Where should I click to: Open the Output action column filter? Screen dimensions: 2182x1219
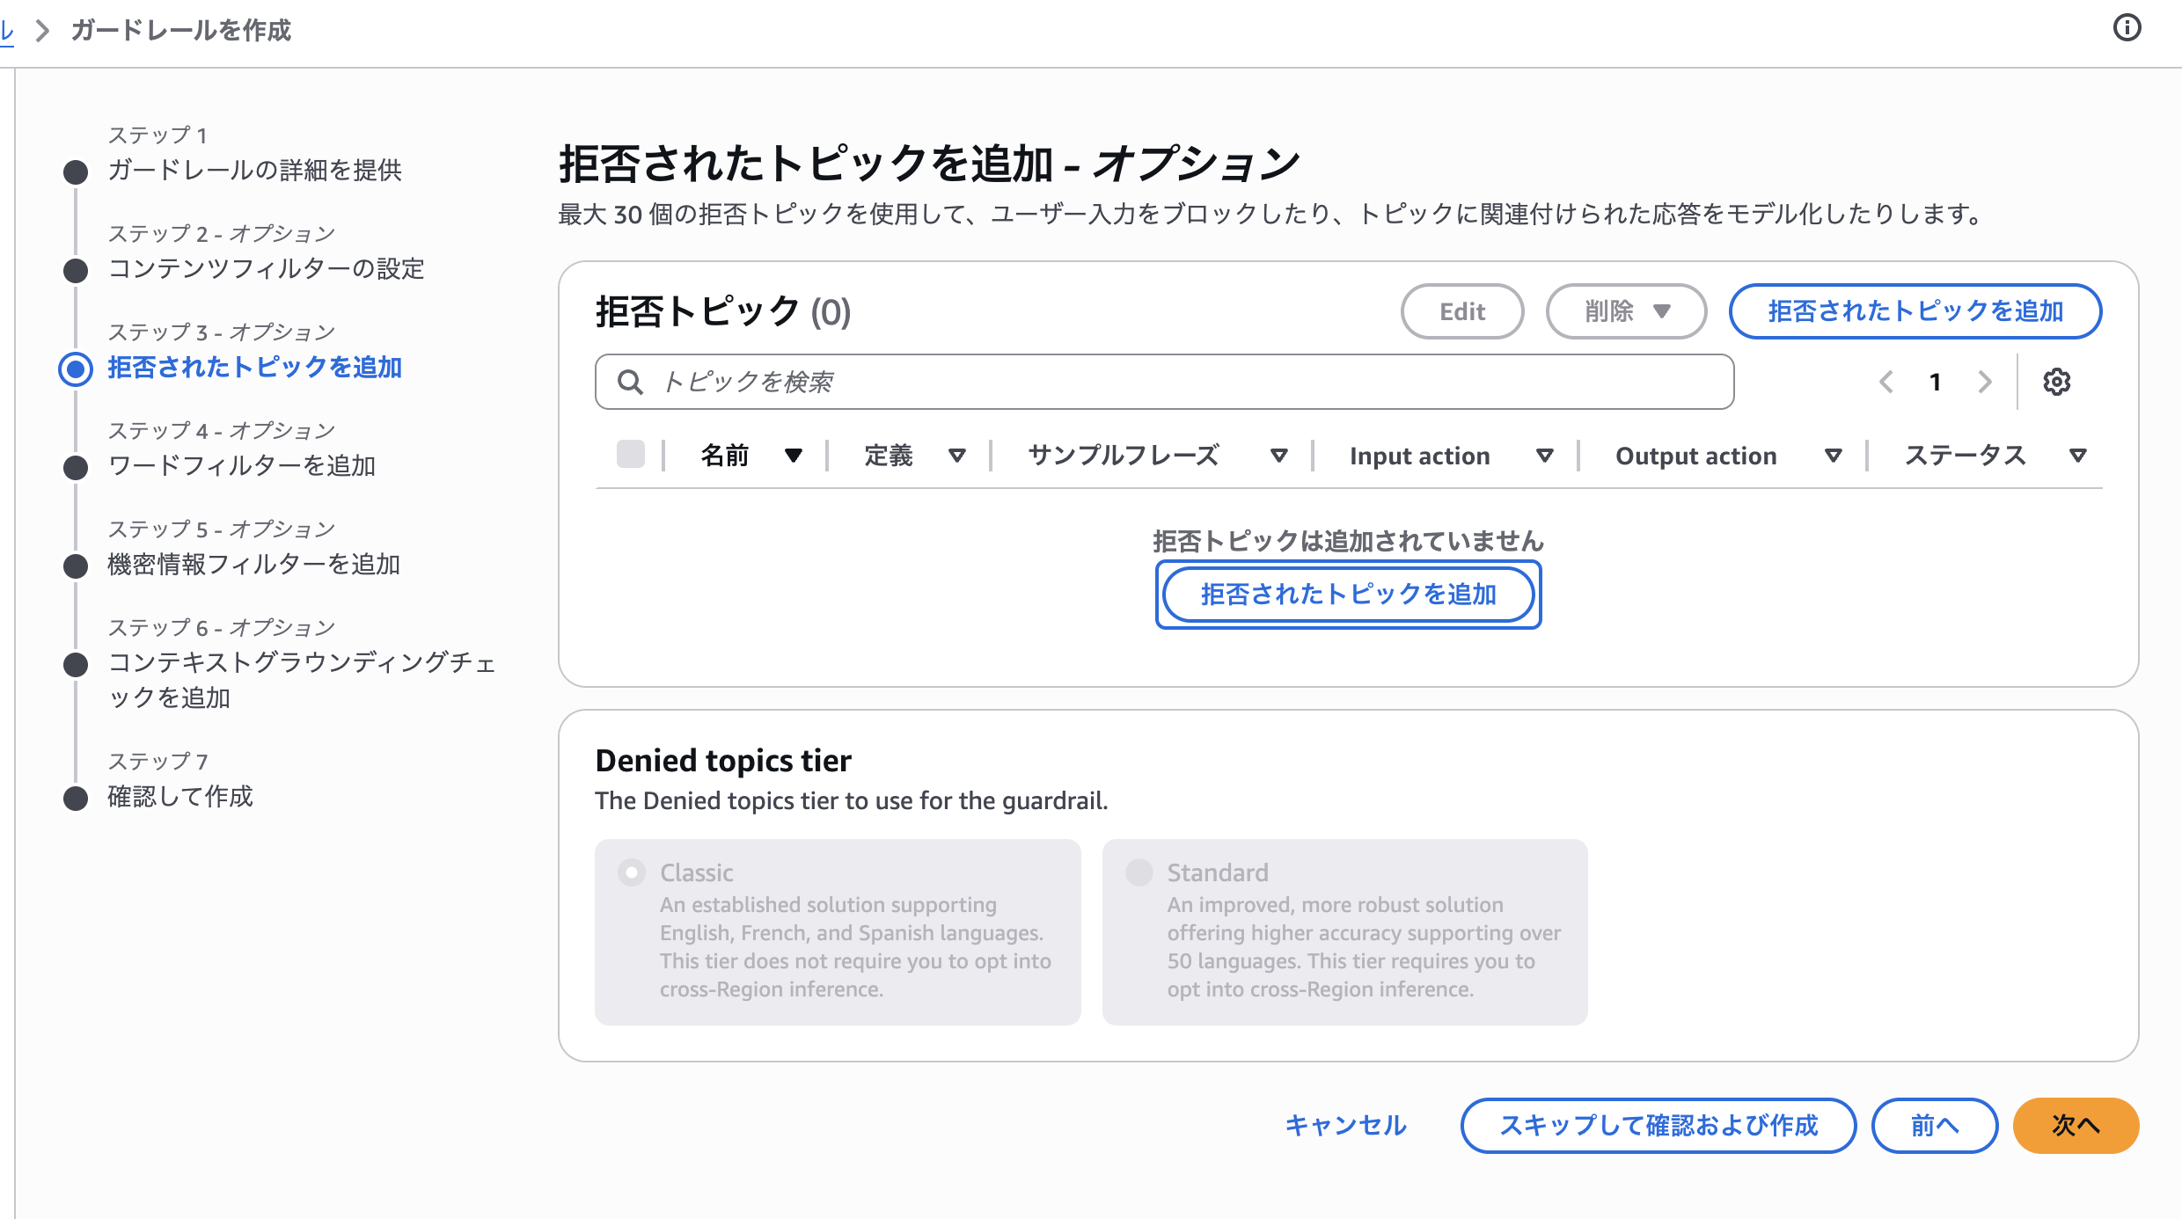click(x=1834, y=456)
